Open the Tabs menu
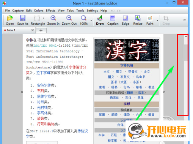193x144 pixels. 70,11
